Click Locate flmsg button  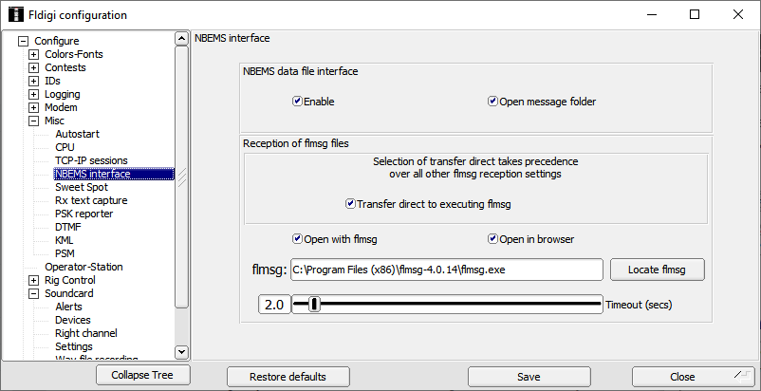[657, 270]
